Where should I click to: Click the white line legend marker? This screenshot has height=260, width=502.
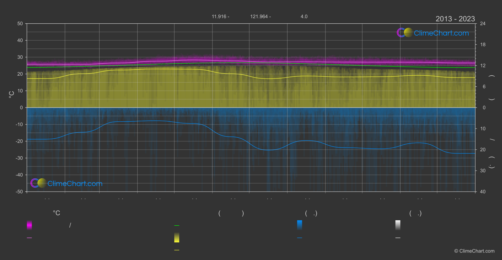pos(398,238)
